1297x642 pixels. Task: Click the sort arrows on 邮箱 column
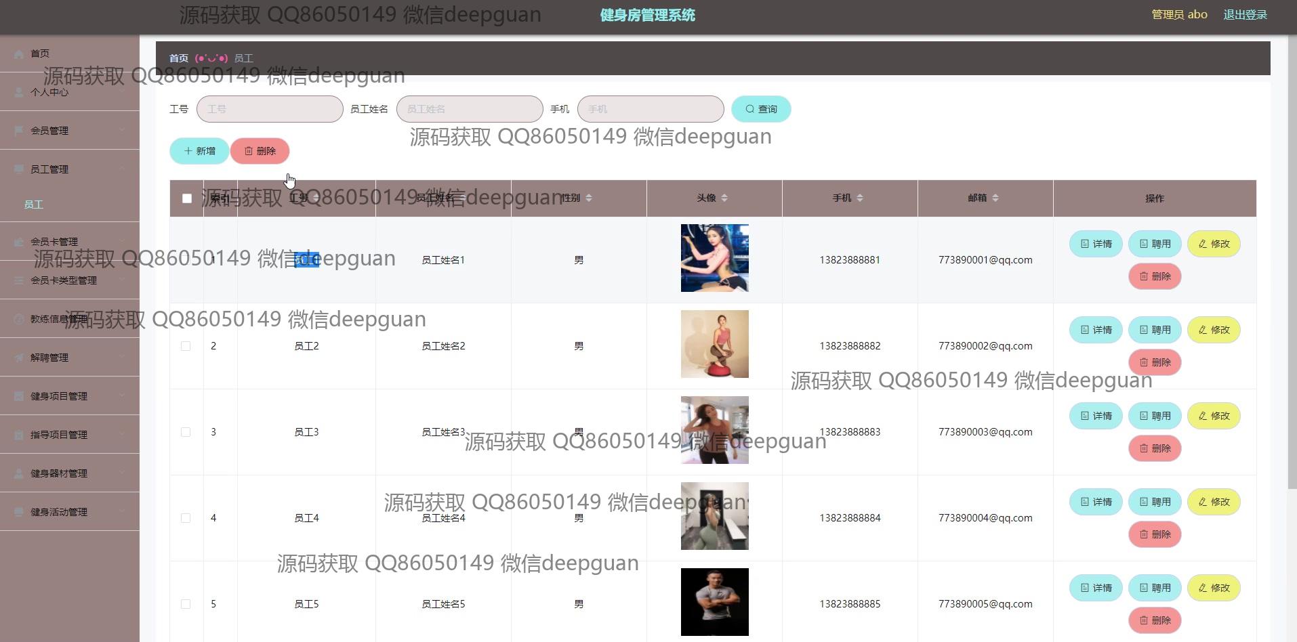(x=995, y=198)
